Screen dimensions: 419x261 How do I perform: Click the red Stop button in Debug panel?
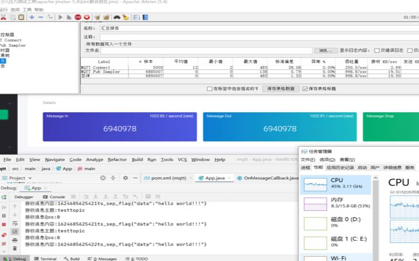4,224
